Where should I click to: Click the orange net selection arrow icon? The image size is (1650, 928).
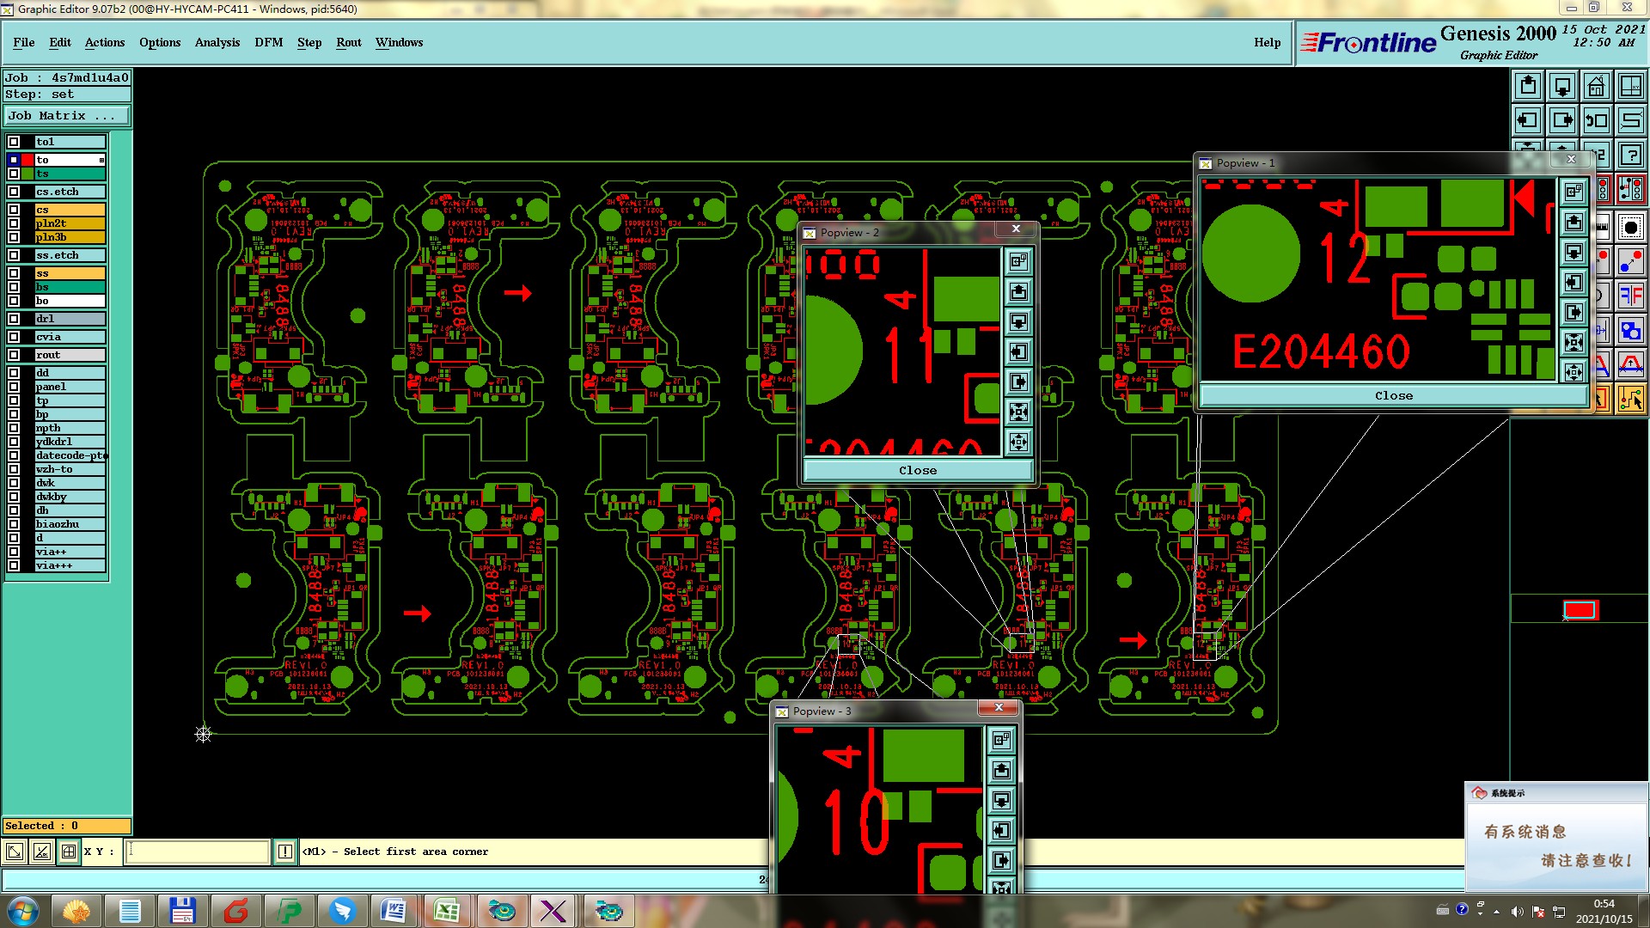pos(1631,400)
